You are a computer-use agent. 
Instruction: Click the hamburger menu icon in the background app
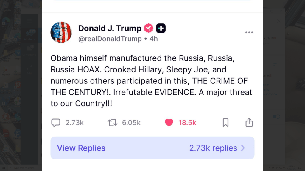pos(29,21)
